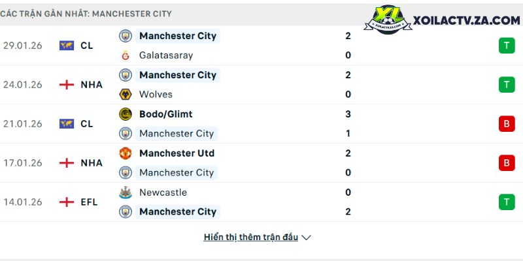Click the Champions League icon dated 29.01.26
The image size is (523, 261).
[x=67, y=46]
